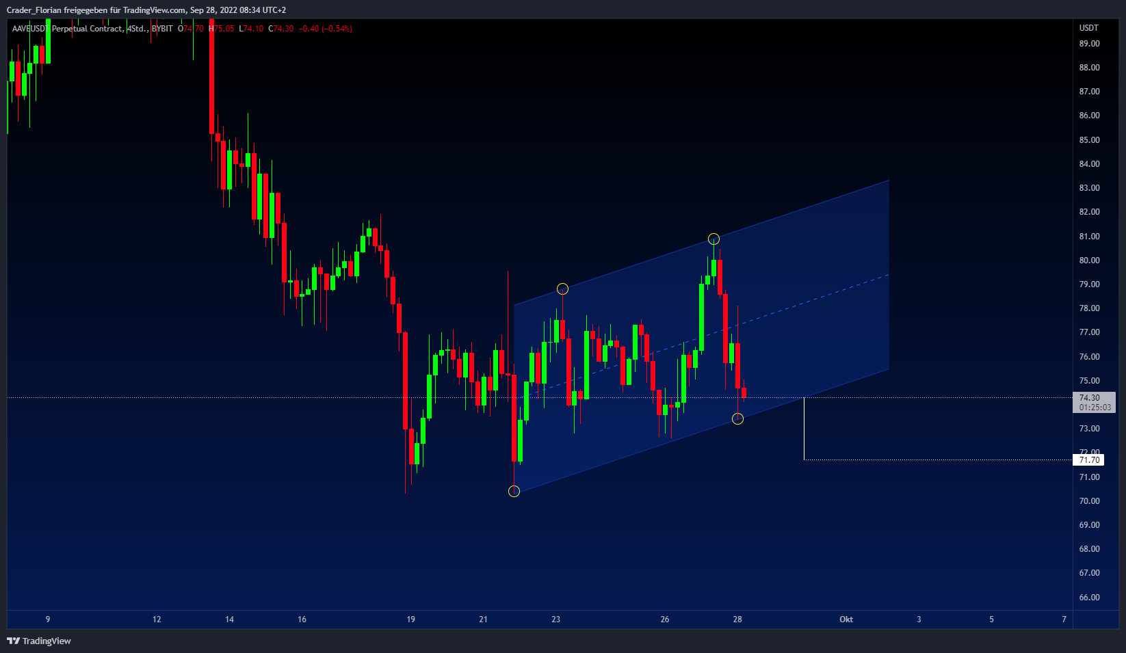Click the open value O74.70
1126x653 pixels.
point(191,29)
